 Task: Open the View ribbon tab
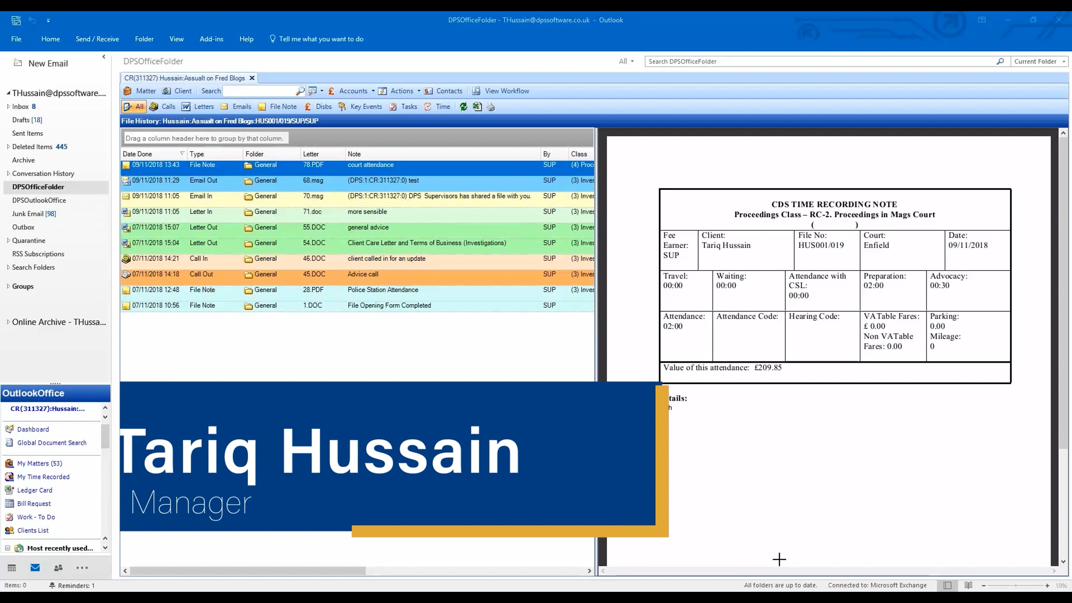(176, 39)
